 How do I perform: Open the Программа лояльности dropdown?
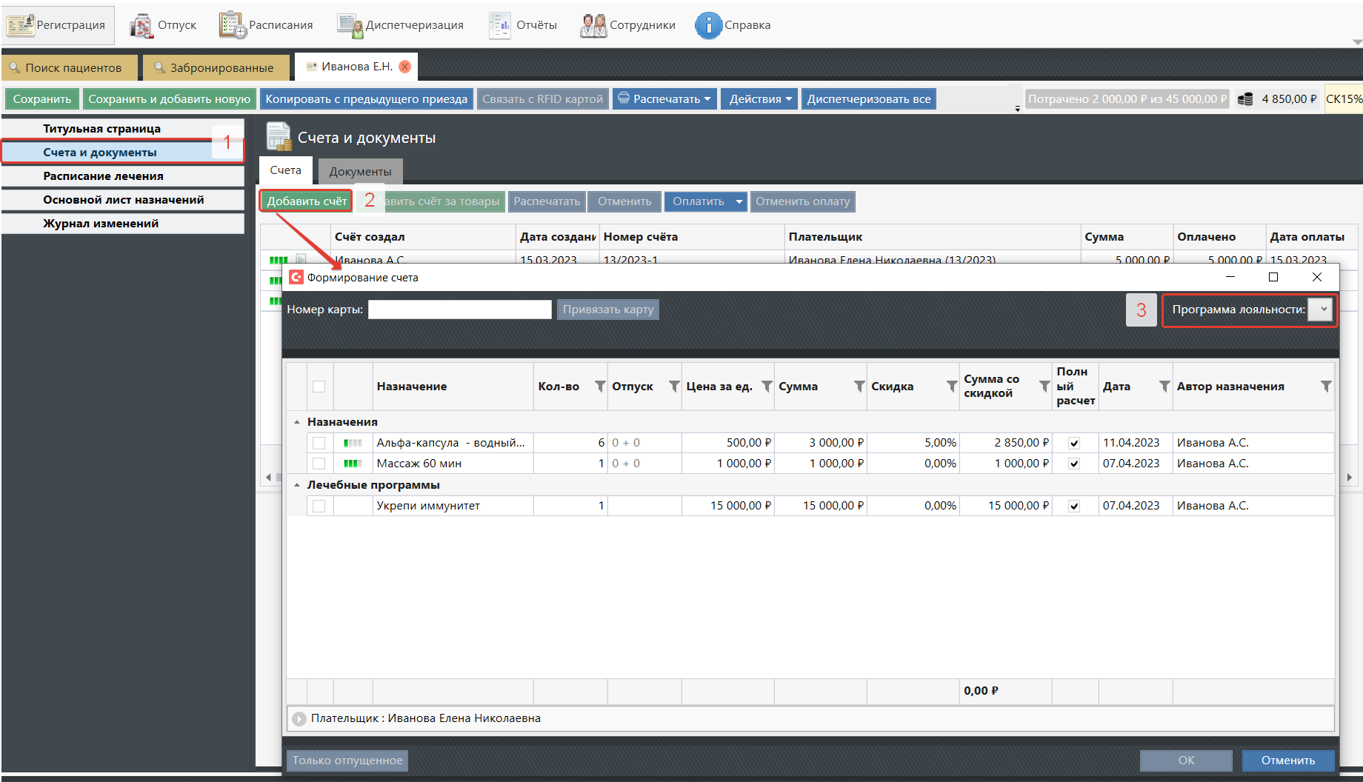click(x=1321, y=310)
